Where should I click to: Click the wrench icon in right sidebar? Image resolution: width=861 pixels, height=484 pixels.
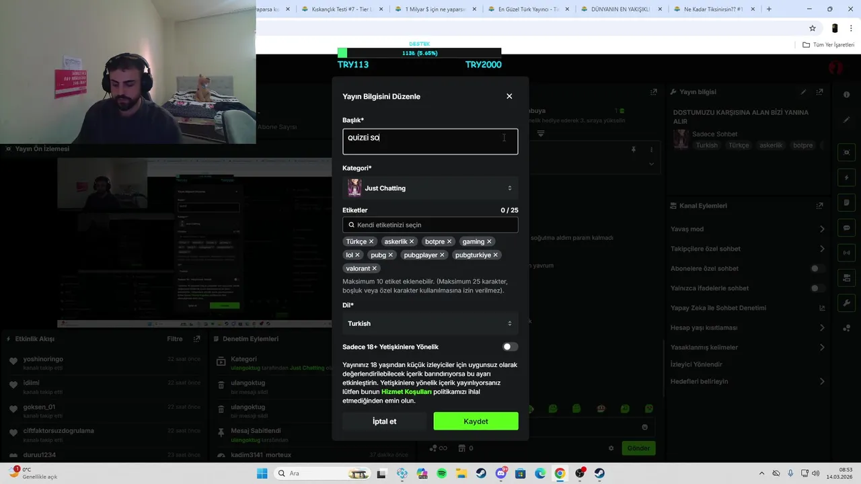coord(846,303)
